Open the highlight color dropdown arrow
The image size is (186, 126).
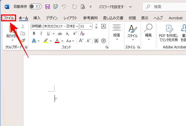(51, 41)
